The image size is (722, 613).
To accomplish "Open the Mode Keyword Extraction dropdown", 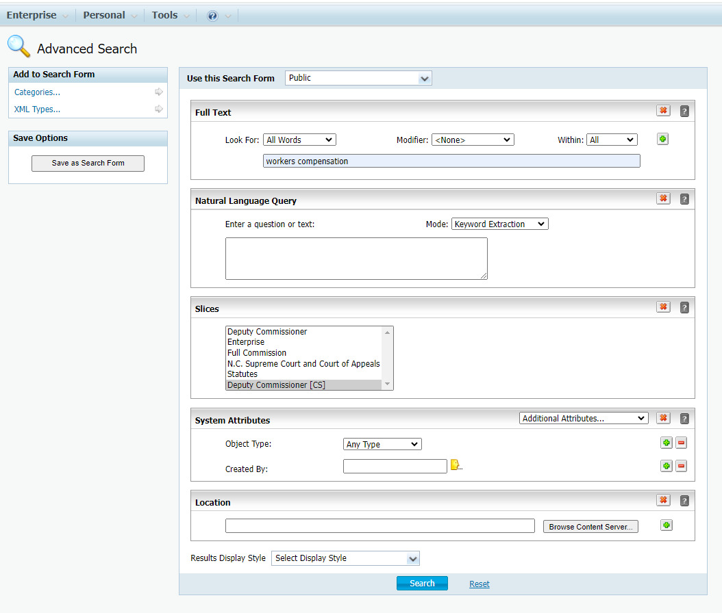I will [x=499, y=224].
